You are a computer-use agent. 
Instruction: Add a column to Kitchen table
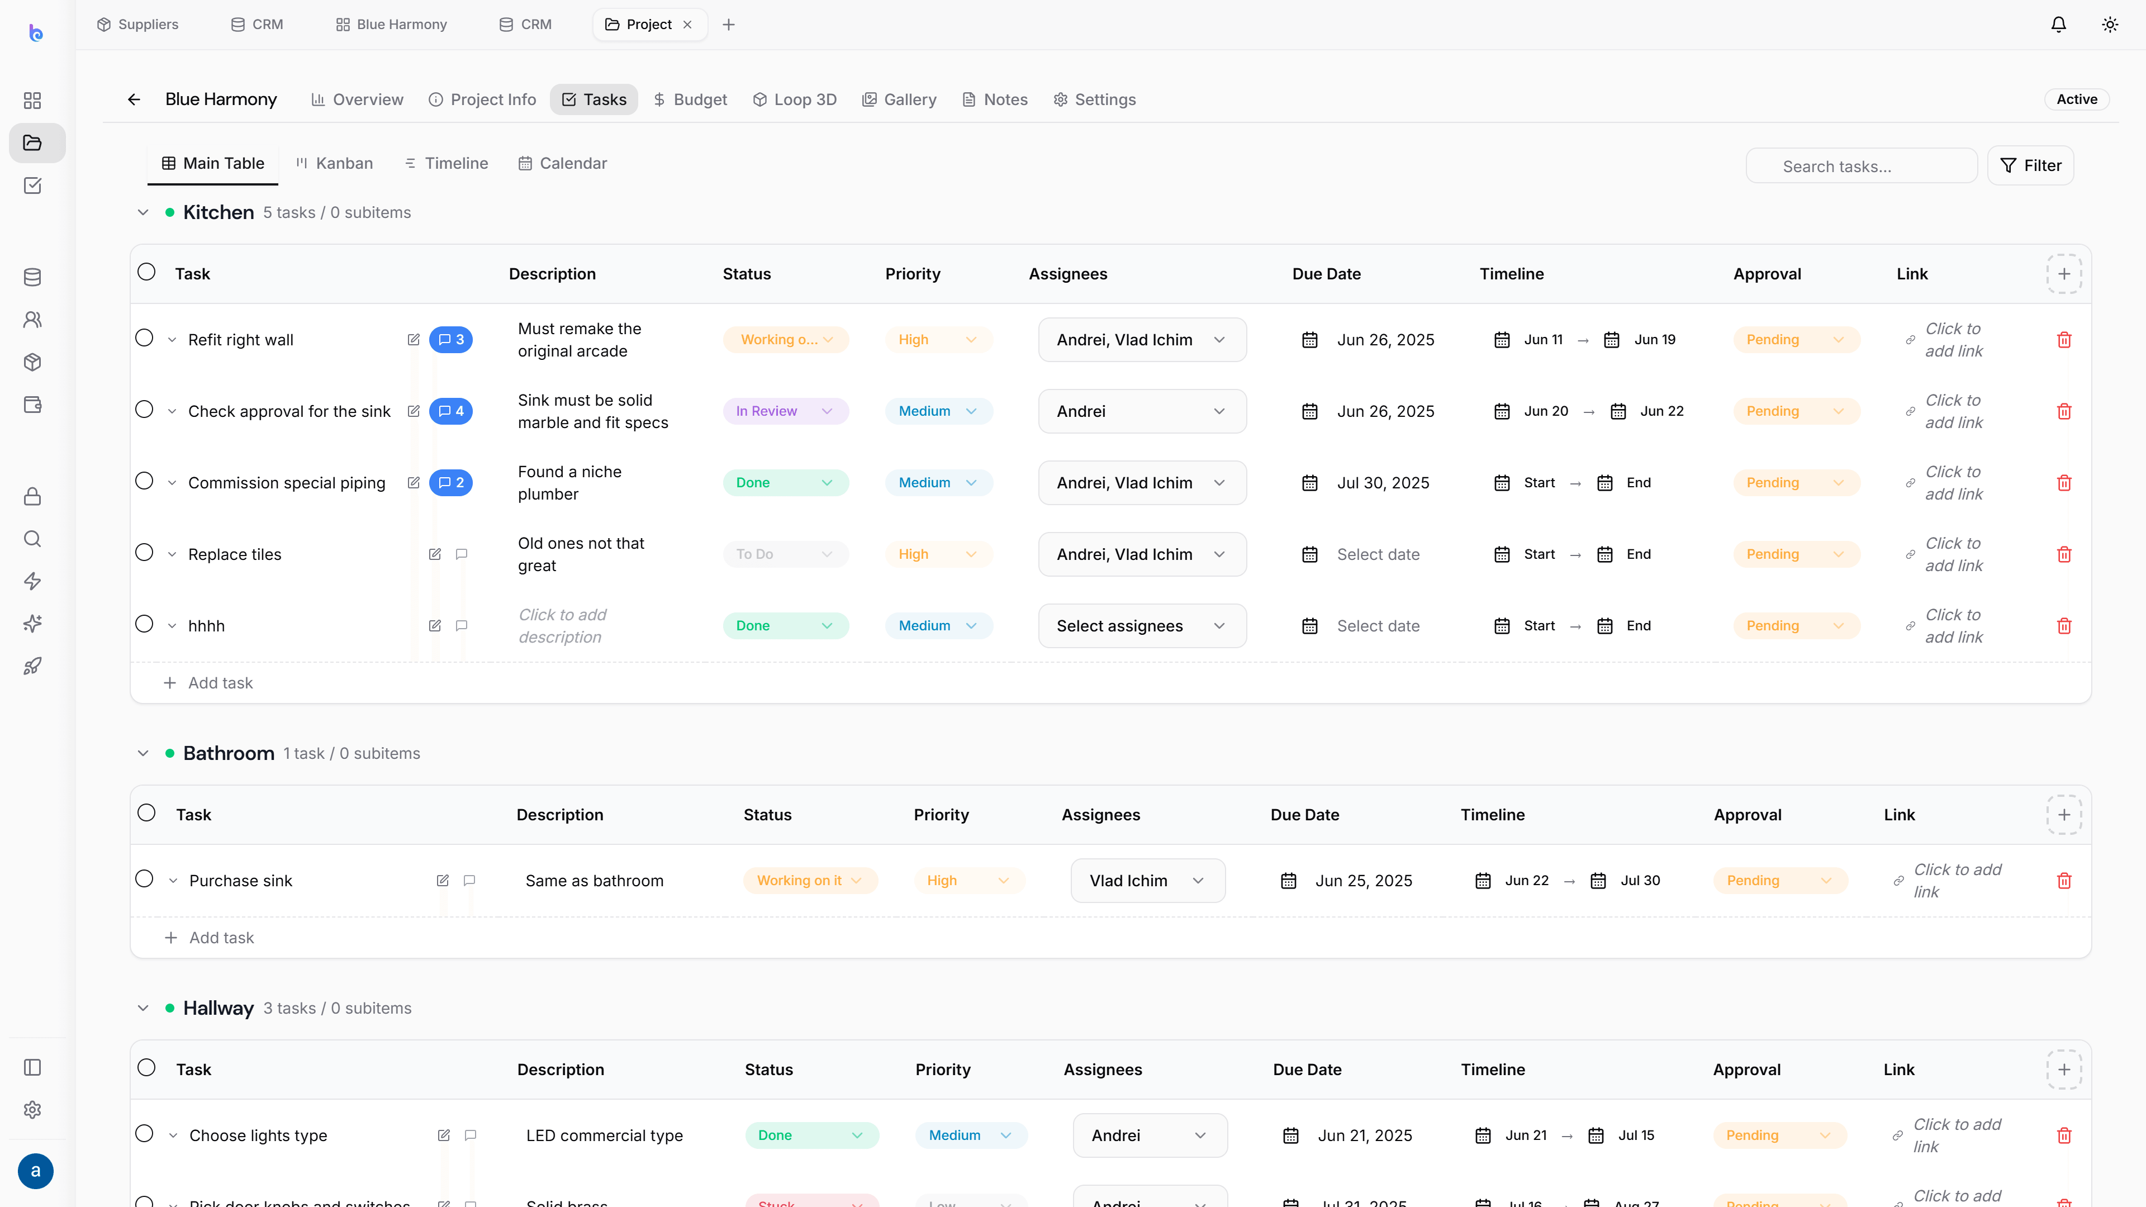pos(2063,274)
